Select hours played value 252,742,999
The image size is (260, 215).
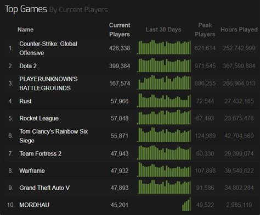pos(239,48)
